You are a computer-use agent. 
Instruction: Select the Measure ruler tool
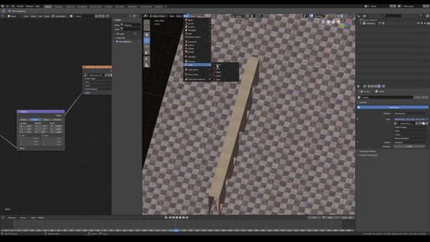146,65
